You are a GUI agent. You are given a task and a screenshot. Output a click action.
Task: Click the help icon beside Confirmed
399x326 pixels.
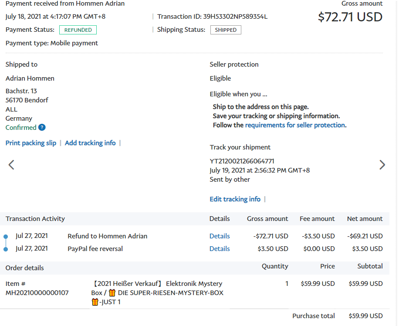click(x=42, y=127)
